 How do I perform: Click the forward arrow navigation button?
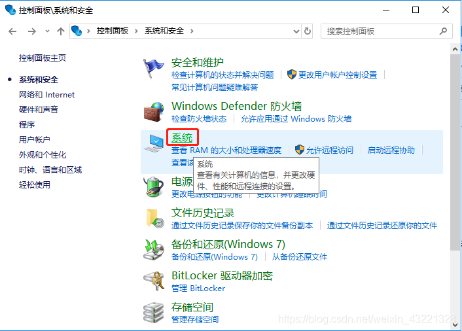point(32,31)
